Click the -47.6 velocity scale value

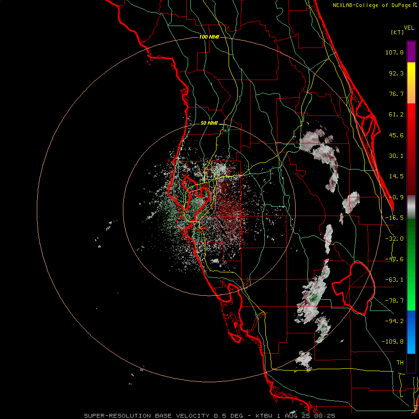point(394,259)
